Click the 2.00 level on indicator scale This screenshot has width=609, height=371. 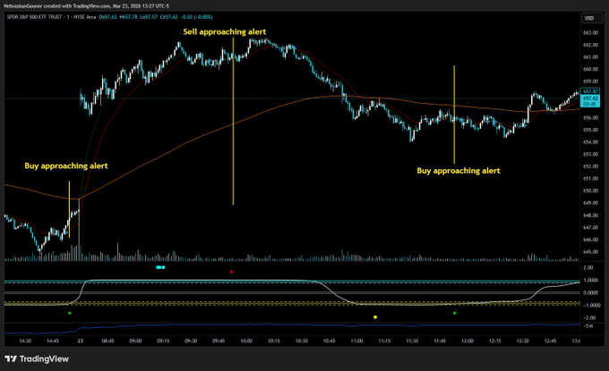589,267
